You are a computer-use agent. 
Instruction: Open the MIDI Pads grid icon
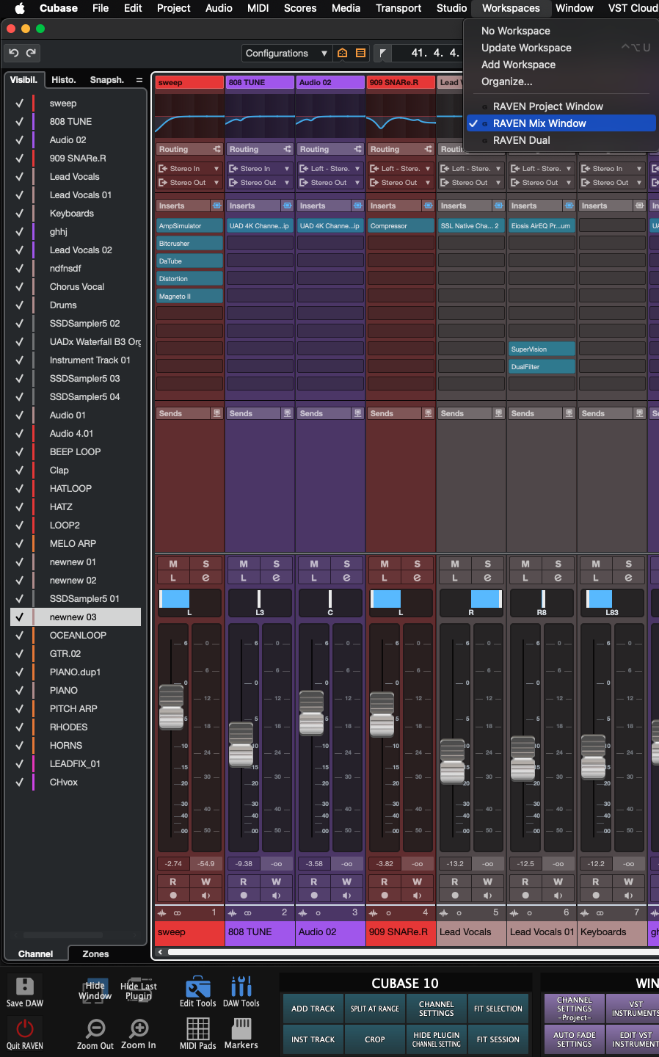[198, 1028]
